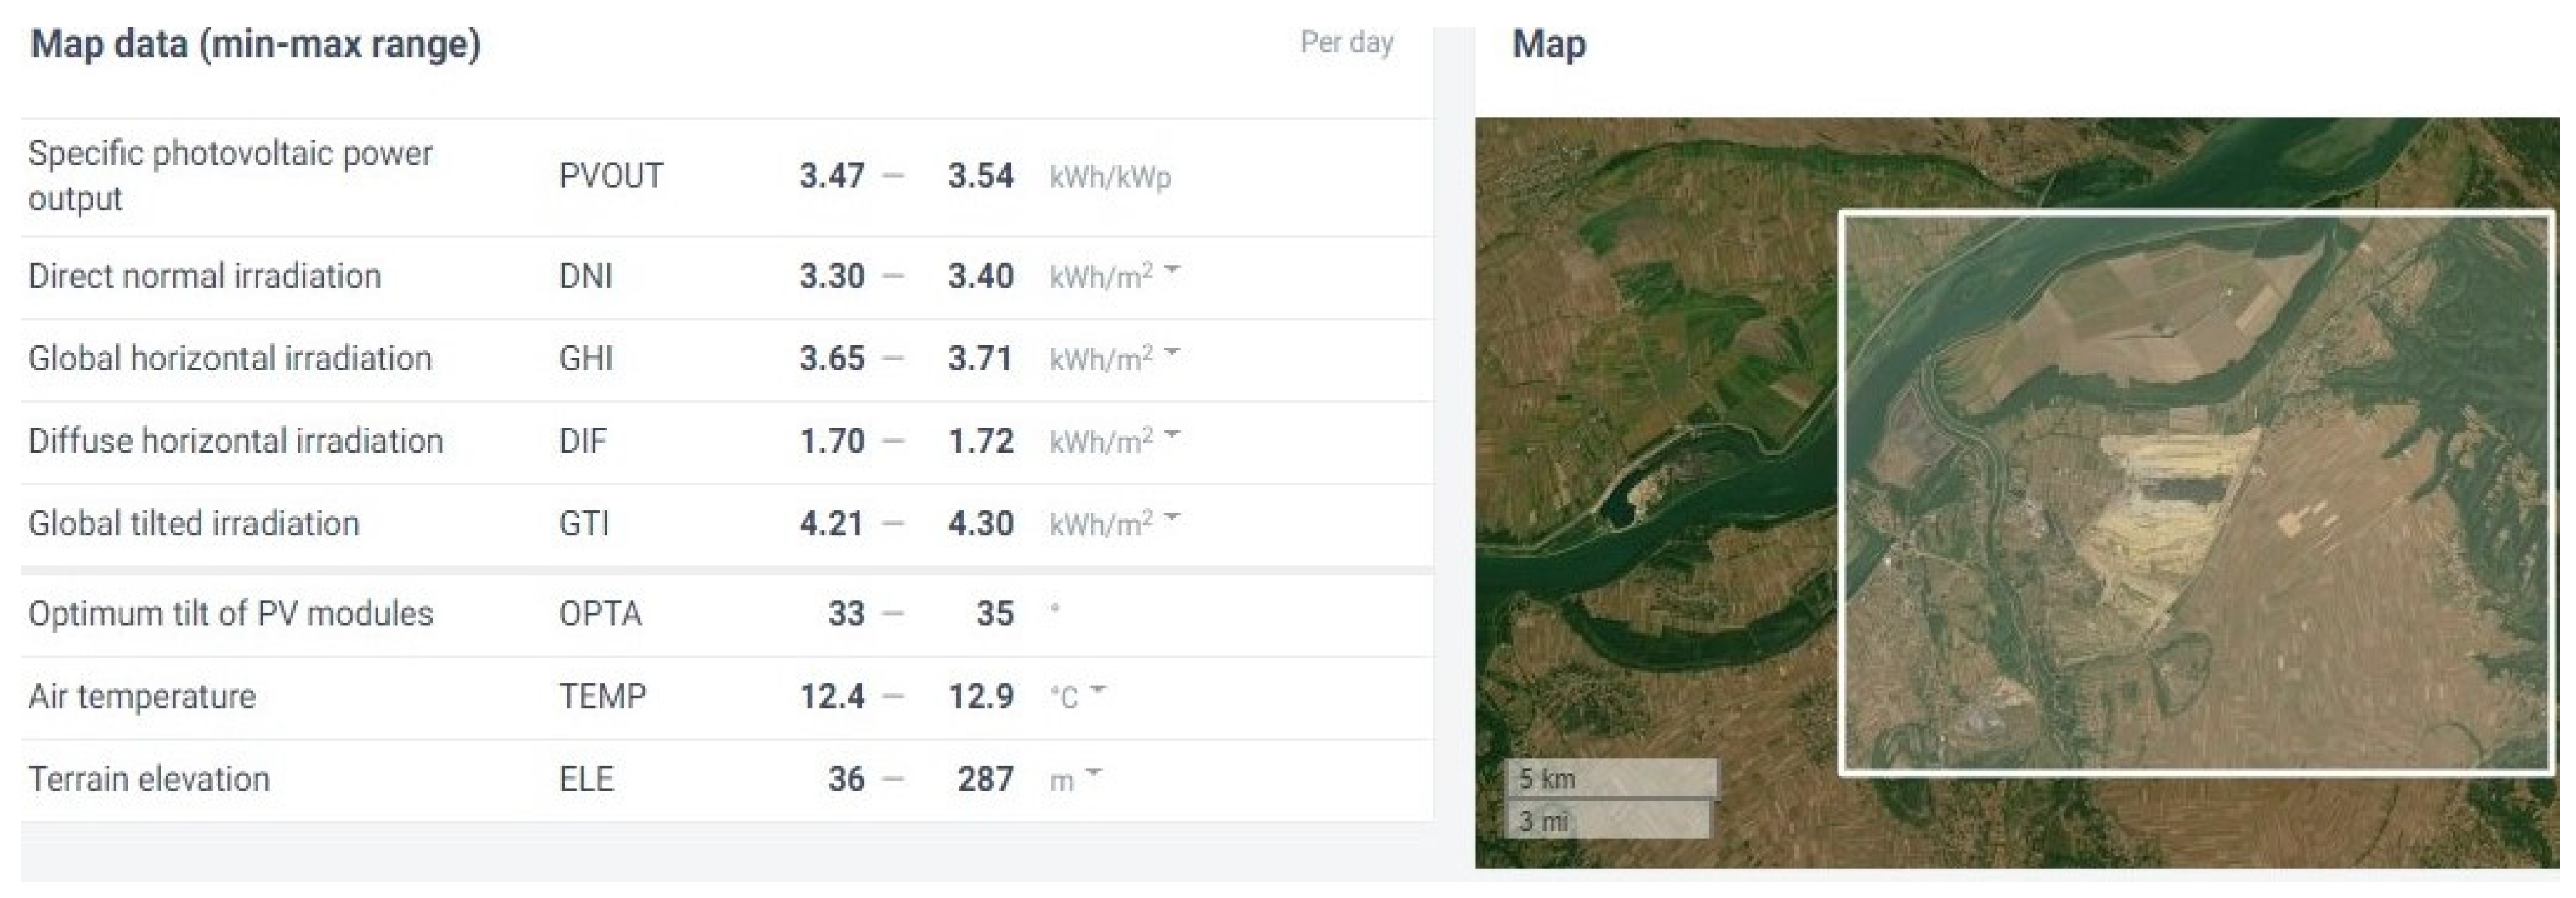Click the 5 km scale bar
Screen dimensions: 2576x898
(x=1610, y=778)
